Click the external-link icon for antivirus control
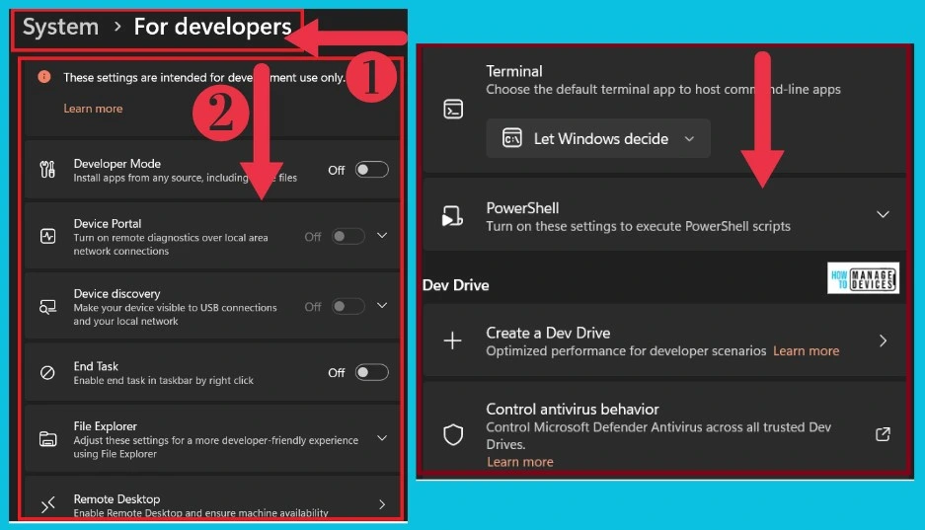 [883, 434]
